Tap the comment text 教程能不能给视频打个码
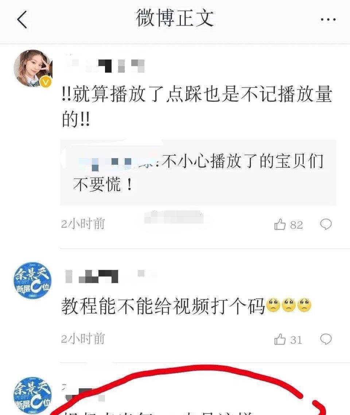Screen dimensions: 350x415 tap(163, 306)
